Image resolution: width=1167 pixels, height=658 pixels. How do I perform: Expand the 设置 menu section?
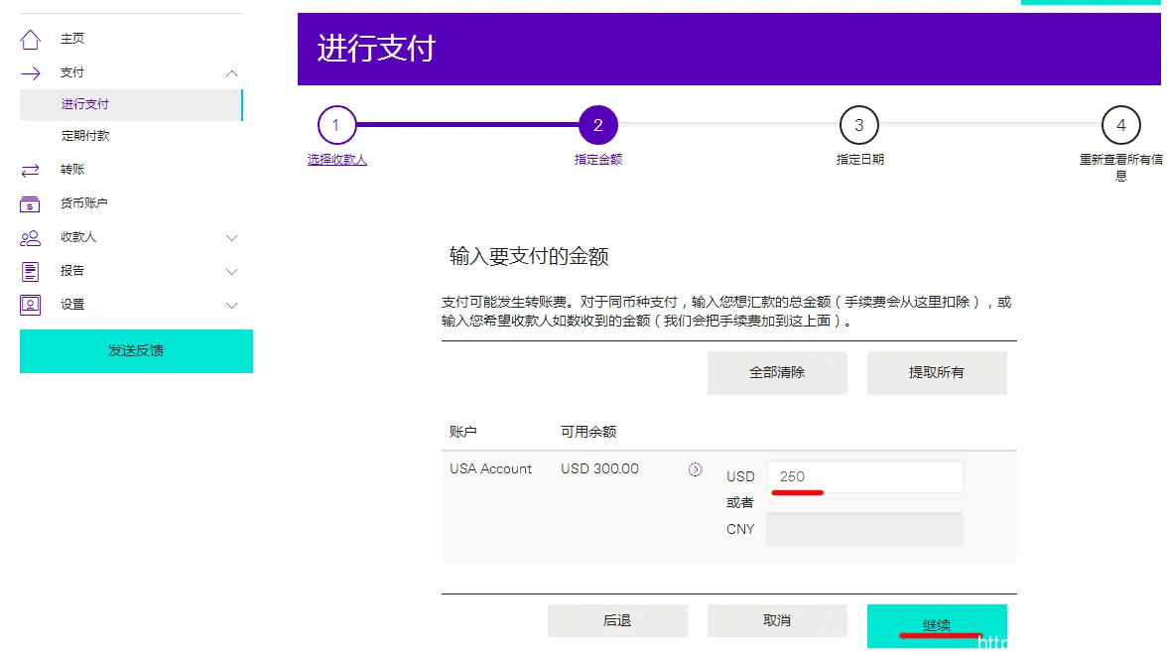pos(231,305)
